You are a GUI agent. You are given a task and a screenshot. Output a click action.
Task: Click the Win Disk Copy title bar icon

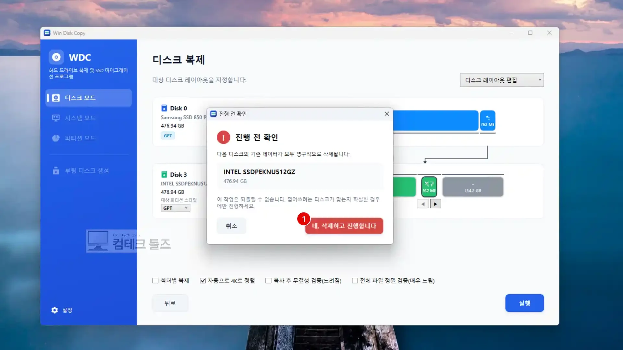47,33
